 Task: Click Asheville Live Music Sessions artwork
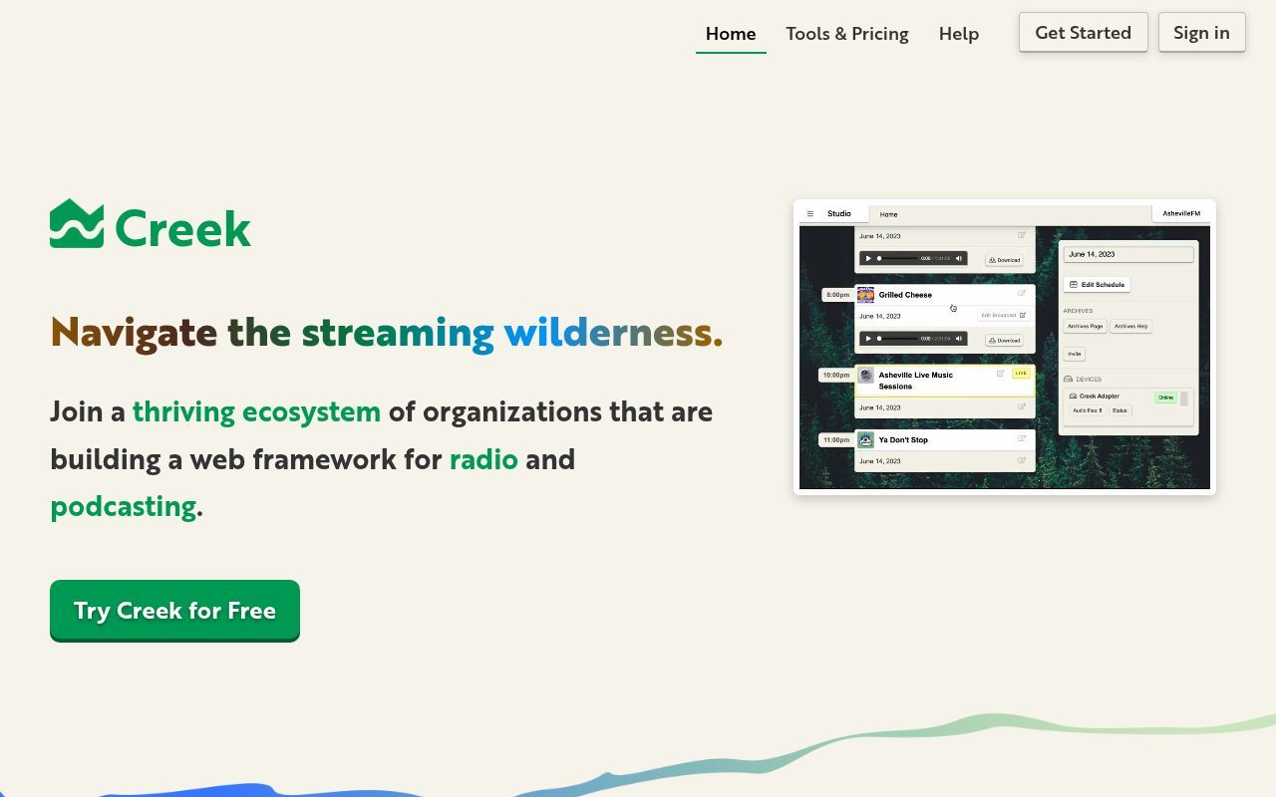pyautogui.click(x=865, y=375)
